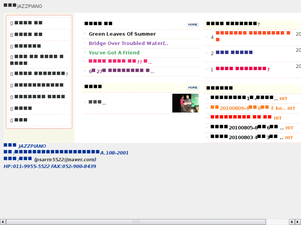Click the psarm5522@naver.com email
301x225 pixels.
65,159
